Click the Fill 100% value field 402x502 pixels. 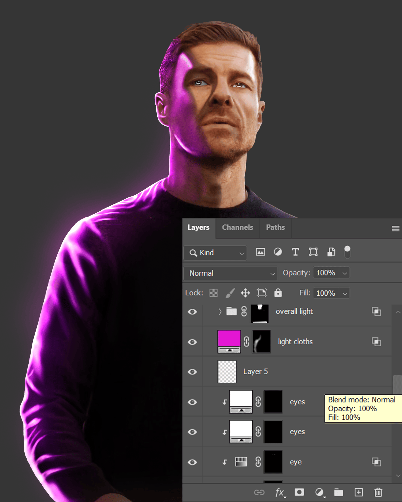pyautogui.click(x=326, y=293)
